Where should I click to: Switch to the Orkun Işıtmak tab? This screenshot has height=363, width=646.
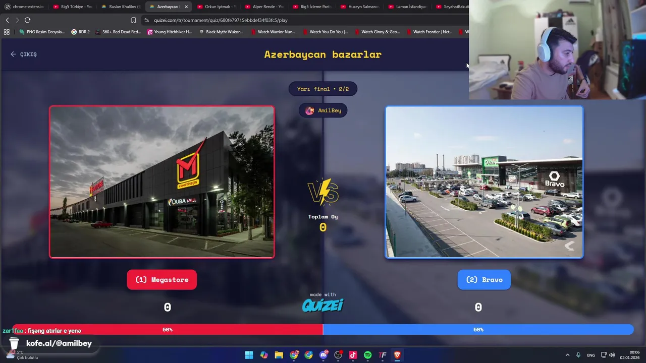coord(217,7)
